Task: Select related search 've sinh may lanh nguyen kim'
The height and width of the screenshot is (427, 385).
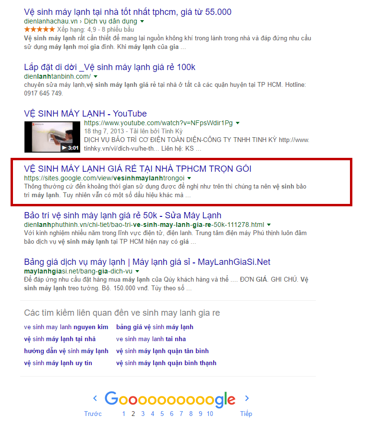Action: click(66, 327)
